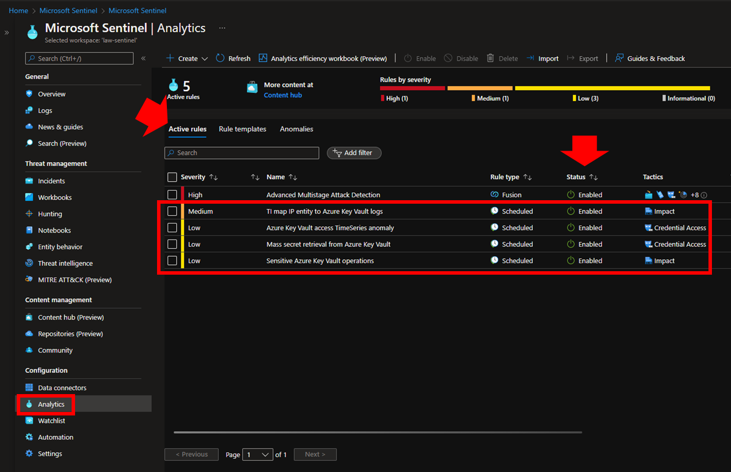
Task: Click the Add filter button
Action: tap(354, 153)
